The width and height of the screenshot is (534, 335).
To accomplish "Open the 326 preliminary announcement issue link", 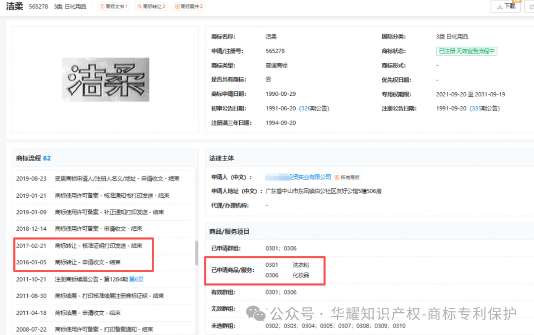I will pyautogui.click(x=306, y=108).
